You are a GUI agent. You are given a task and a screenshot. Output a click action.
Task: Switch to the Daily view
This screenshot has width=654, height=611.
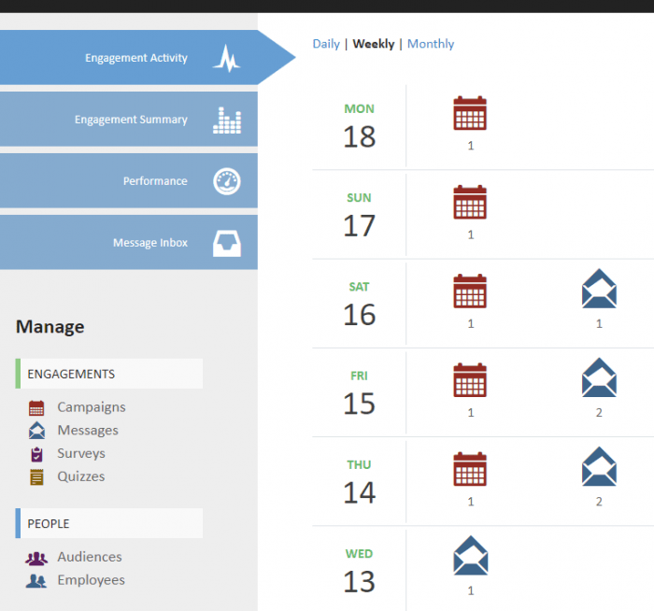coord(326,44)
